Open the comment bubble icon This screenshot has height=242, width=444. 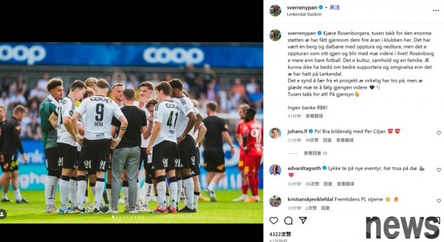(x=288, y=221)
